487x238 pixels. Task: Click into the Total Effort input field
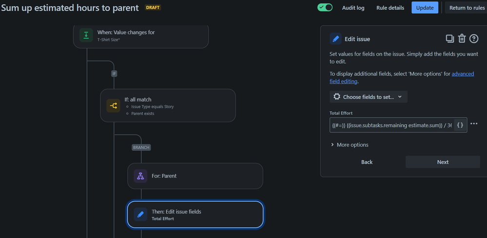tap(391, 125)
